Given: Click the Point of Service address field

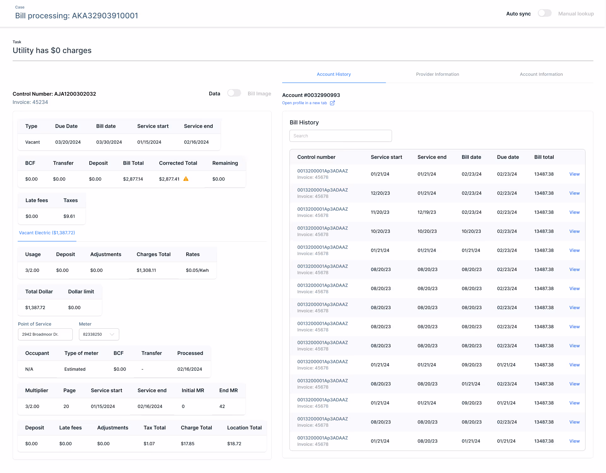Looking at the screenshot, I should pyautogui.click(x=45, y=334).
